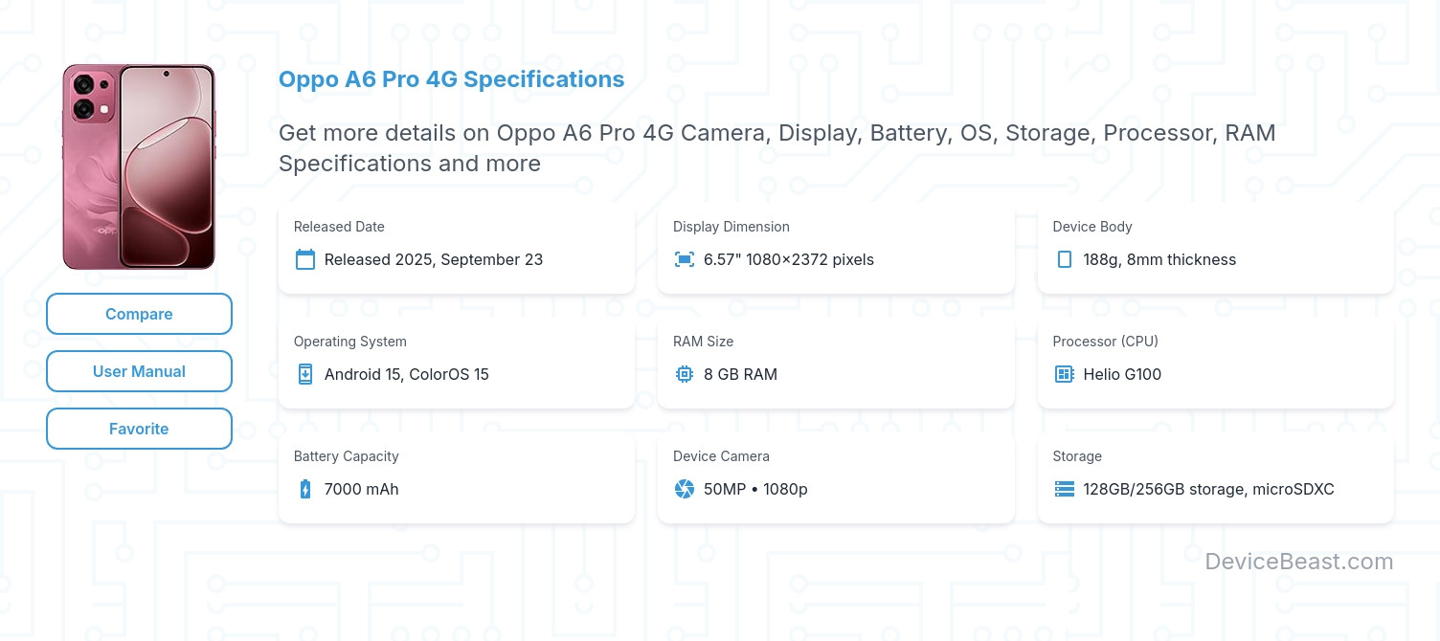Select the camera aperture icon in Device Camera

[685, 489]
